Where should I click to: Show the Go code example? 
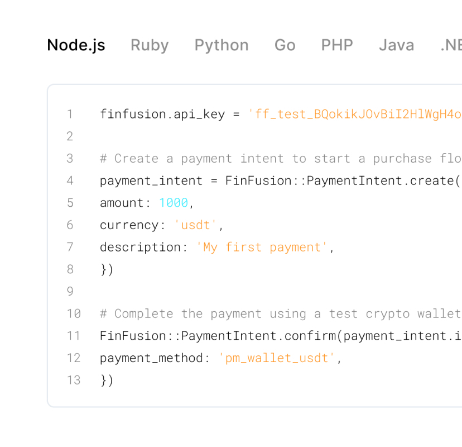click(285, 45)
